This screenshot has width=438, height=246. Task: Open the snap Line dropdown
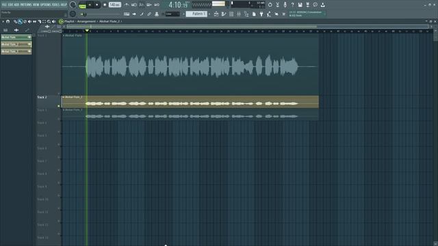click(x=172, y=14)
